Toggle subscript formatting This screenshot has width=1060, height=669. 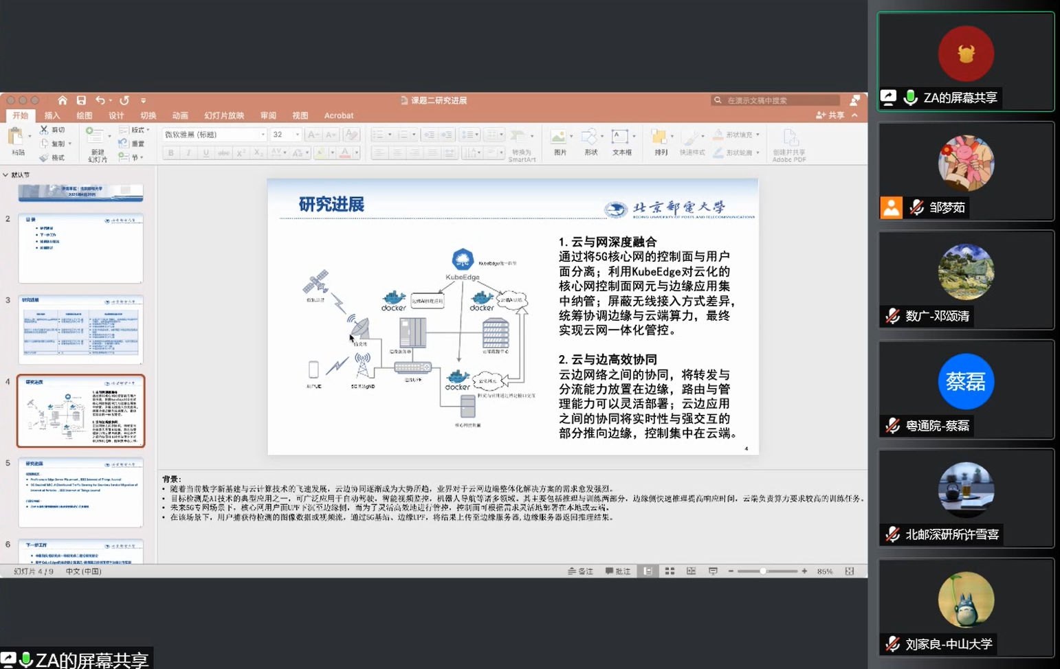tap(258, 152)
